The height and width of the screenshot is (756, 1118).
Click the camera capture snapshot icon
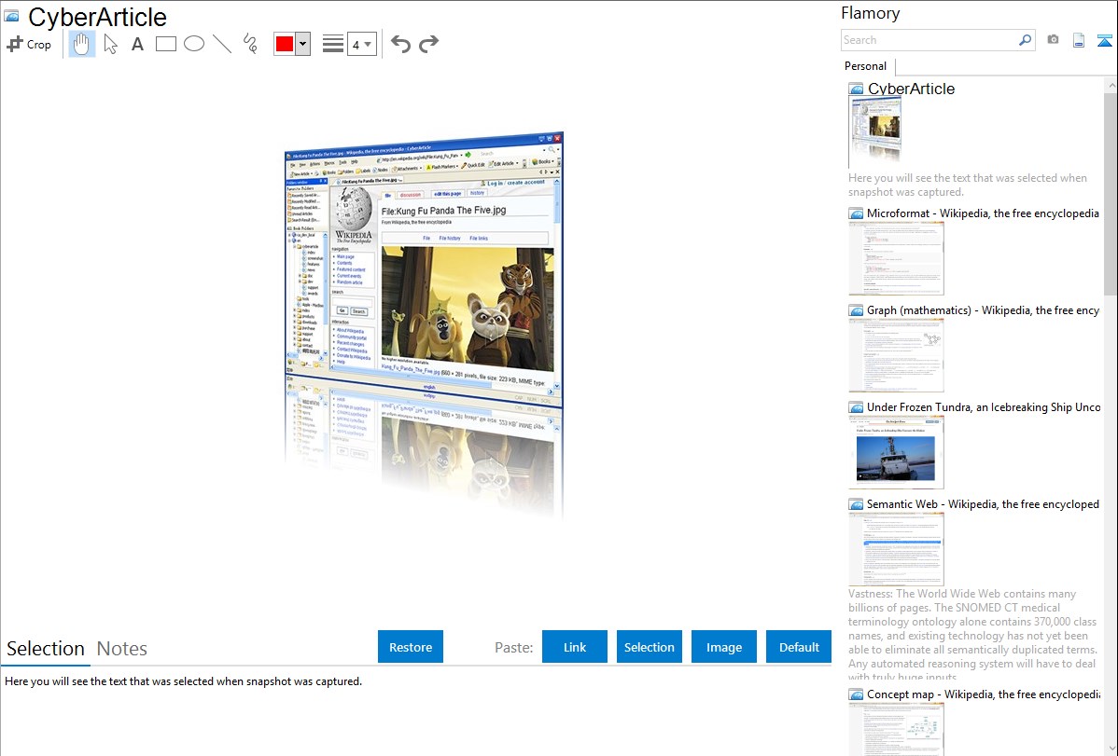coord(1053,40)
